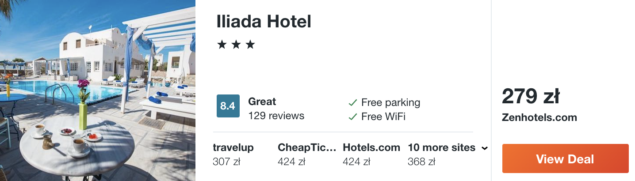Viewport: 635px width, 181px height.
Task: Open the 129 reviews link
Action: click(x=276, y=116)
